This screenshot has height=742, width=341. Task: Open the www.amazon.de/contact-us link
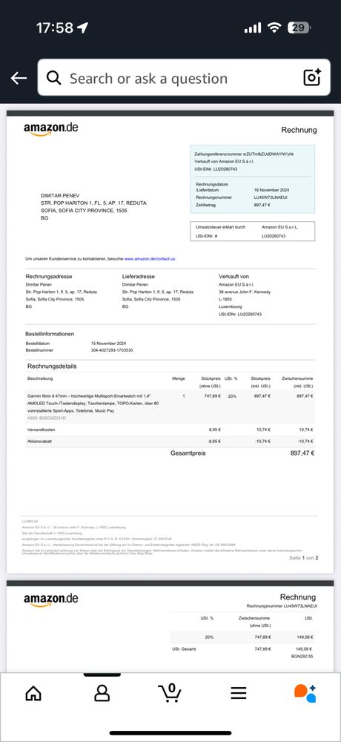[x=150, y=259]
